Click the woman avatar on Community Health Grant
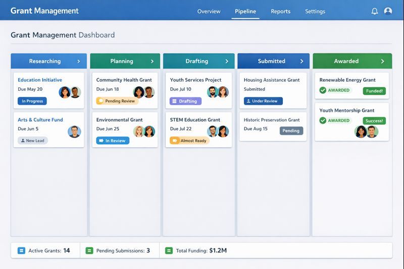 [139, 92]
